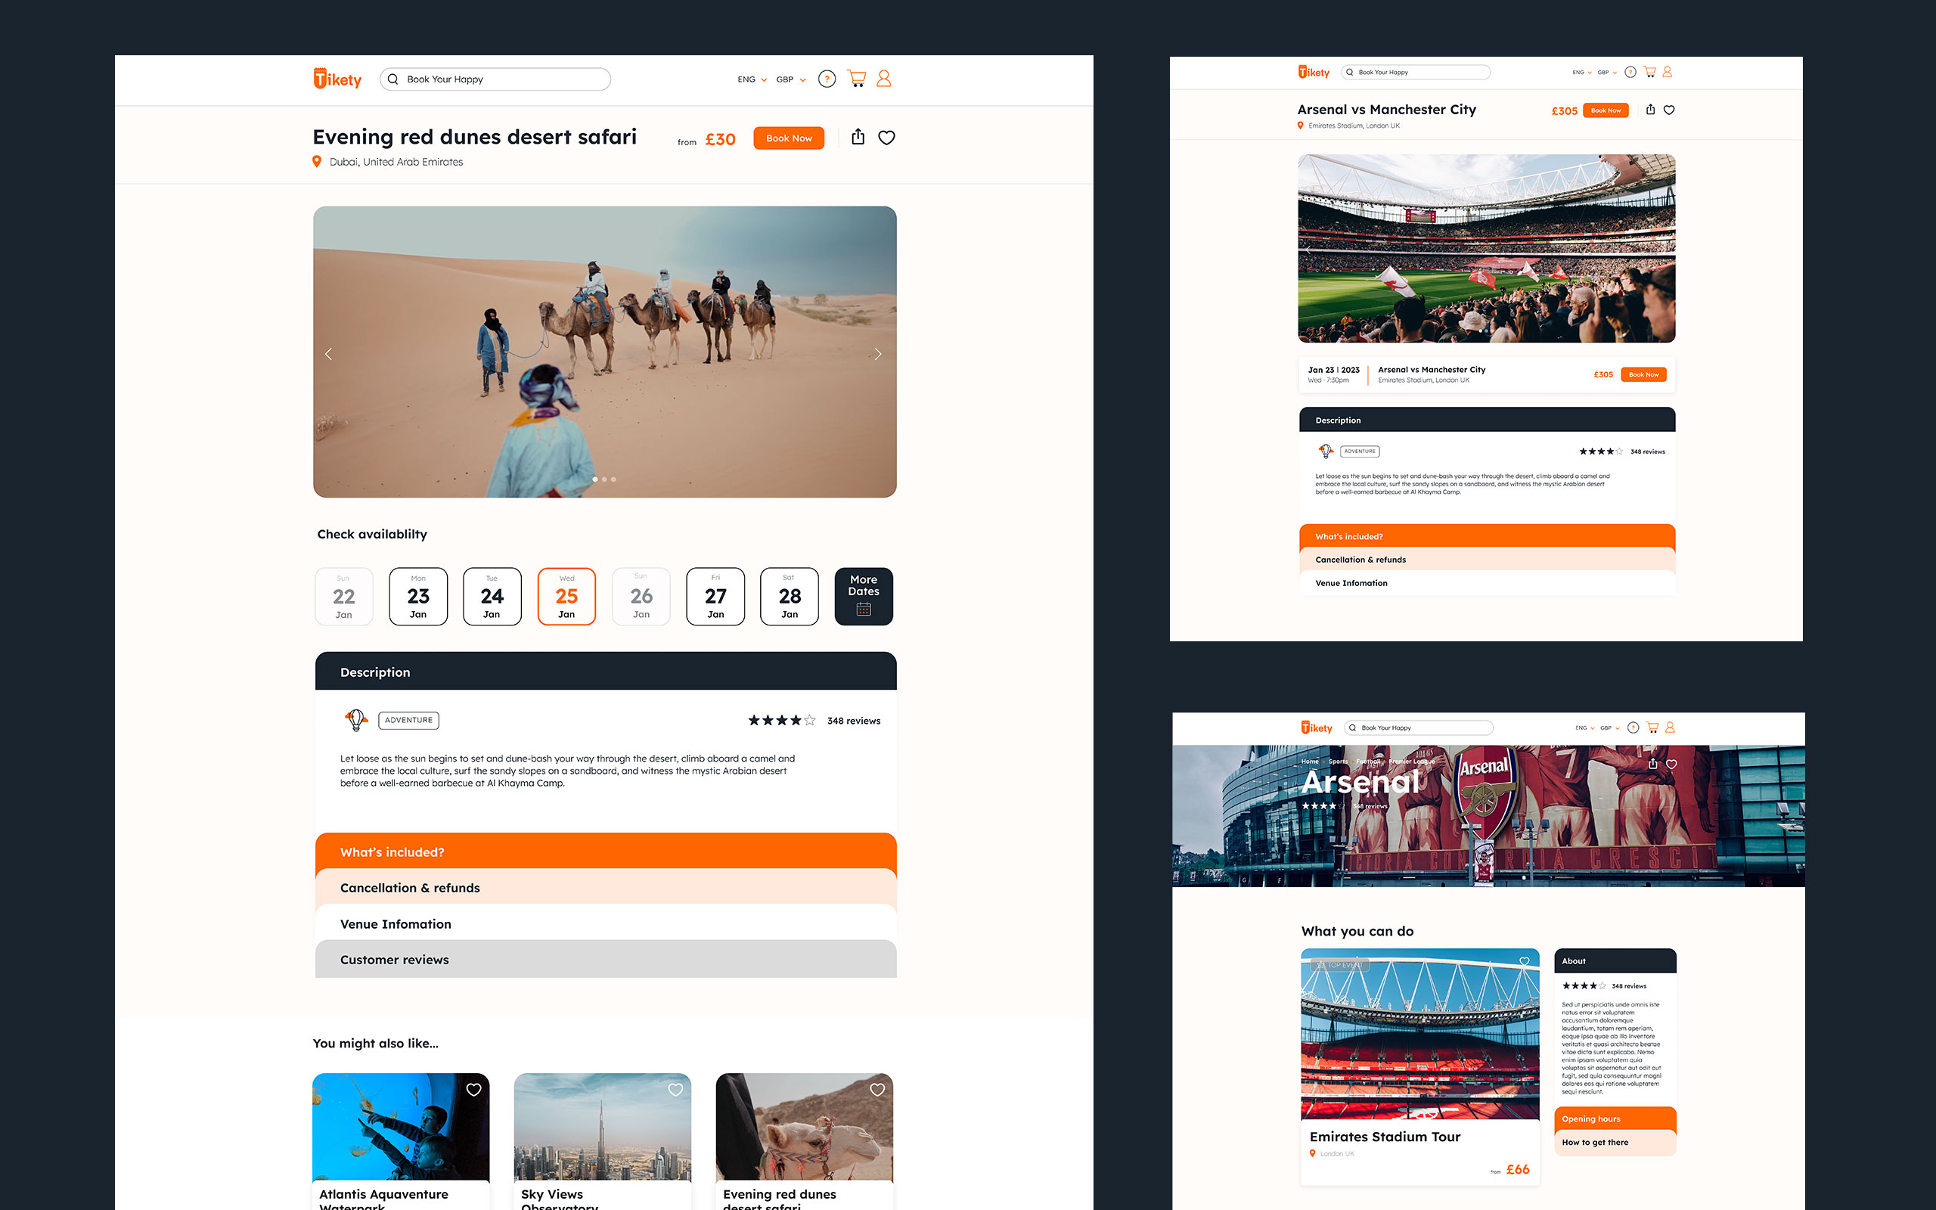The height and width of the screenshot is (1210, 1936).
Task: Open the user account icon in the safari page header
Action: coord(883,79)
